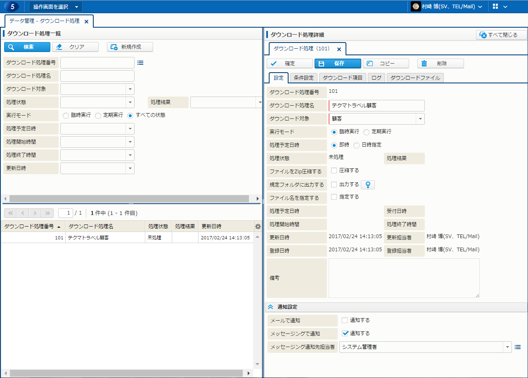Enable ファイルをZip圧縮する checkbox
This screenshot has width=528, height=378.
click(334, 170)
